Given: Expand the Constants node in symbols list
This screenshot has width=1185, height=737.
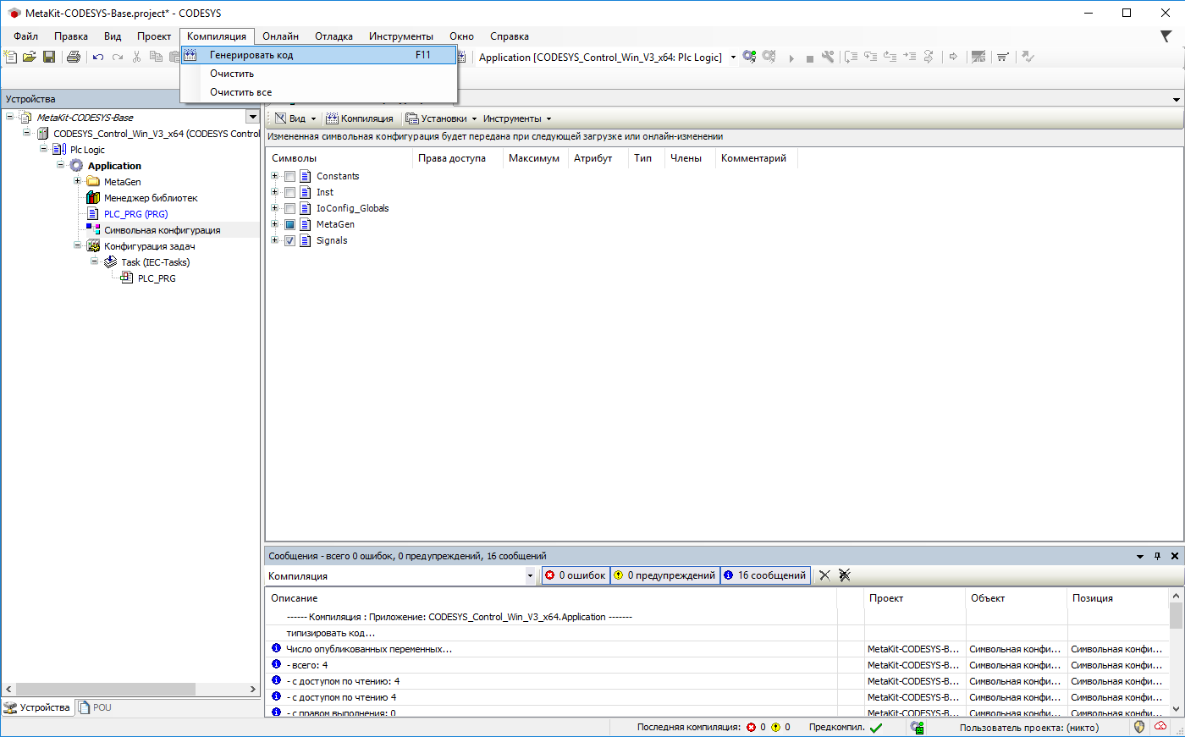Looking at the screenshot, I should [274, 176].
